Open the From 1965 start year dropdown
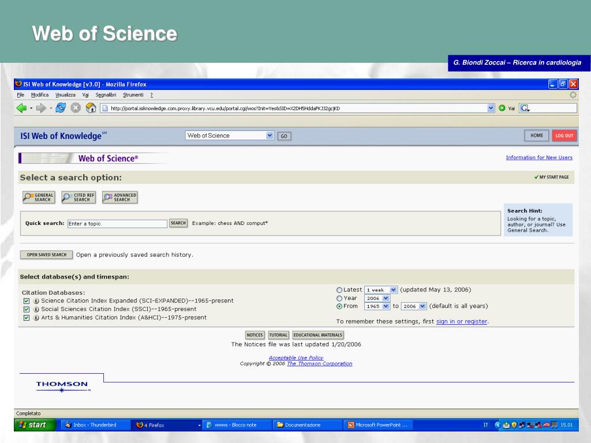The width and height of the screenshot is (591, 443). [376, 306]
